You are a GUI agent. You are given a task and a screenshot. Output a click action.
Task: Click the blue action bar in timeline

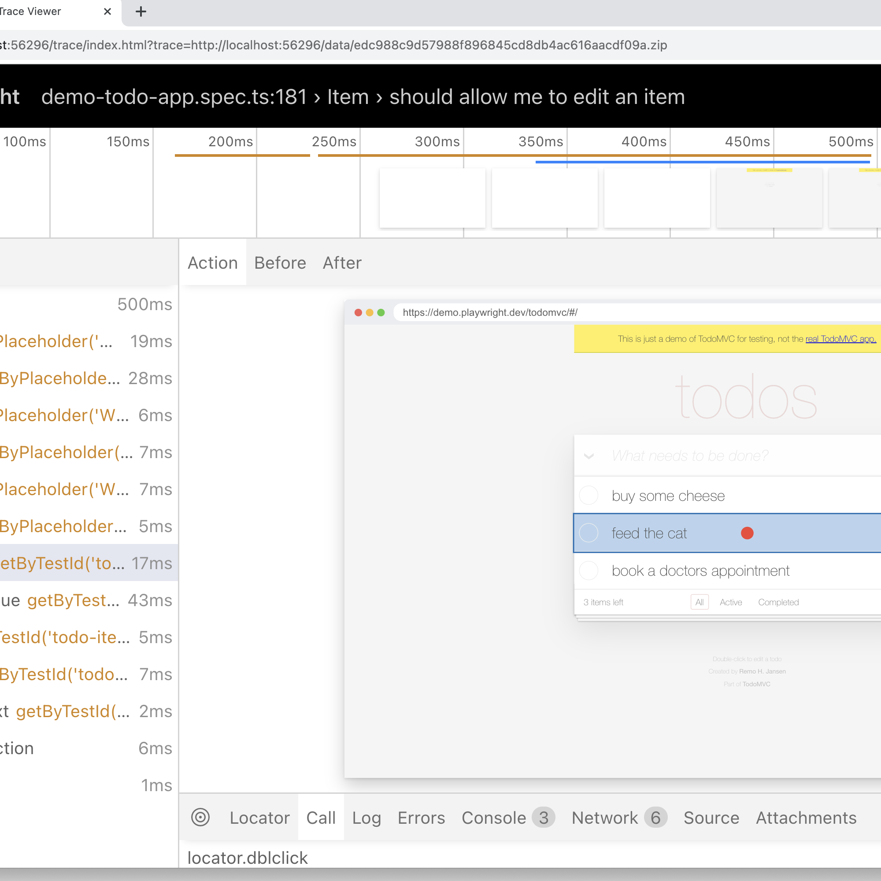[x=703, y=161]
